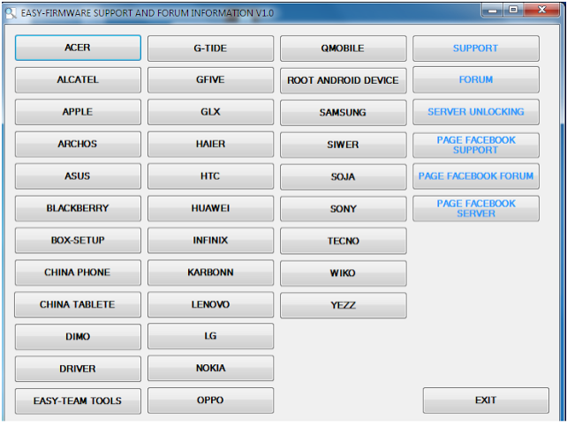The width and height of the screenshot is (567, 426).
Task: Minimize the Easy-Firmware window
Action: [x=492, y=10]
